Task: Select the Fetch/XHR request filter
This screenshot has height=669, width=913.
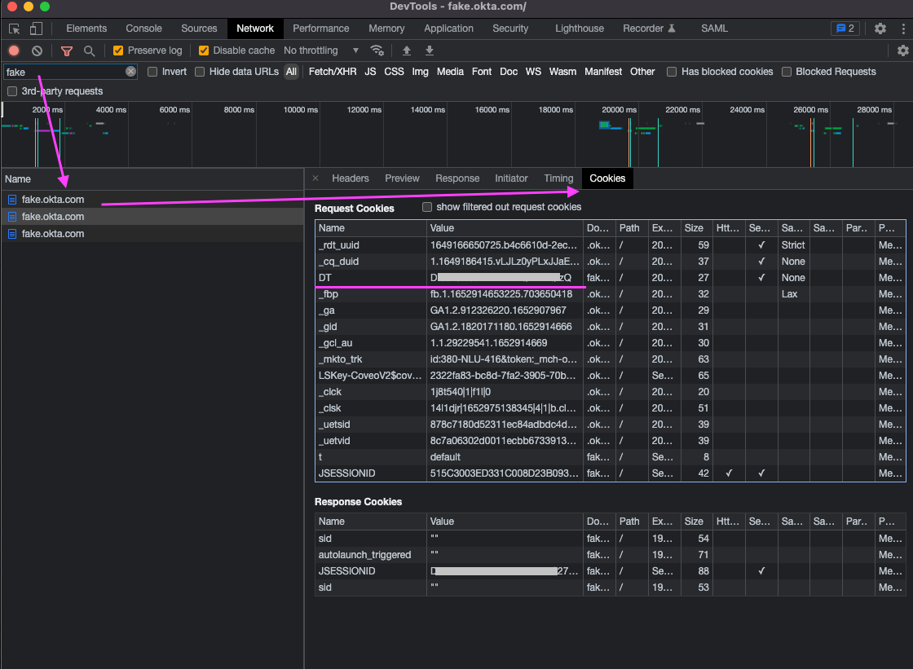Action: coord(333,72)
